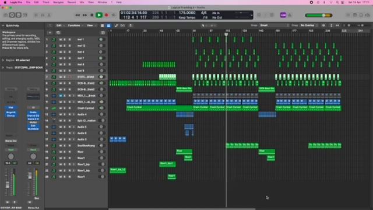
Task: Expand the LCD display mode arrow
Action: click(x=251, y=15)
